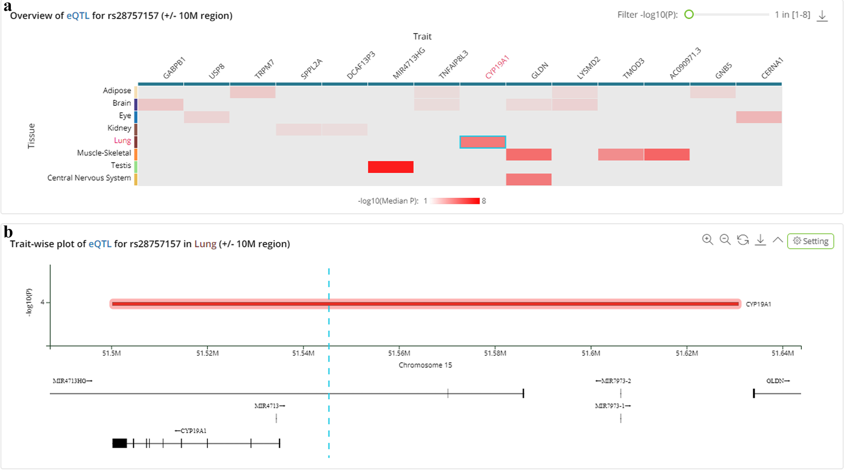Click the MIR4713HG trait column label
The width and height of the screenshot is (844, 470).
(409, 63)
